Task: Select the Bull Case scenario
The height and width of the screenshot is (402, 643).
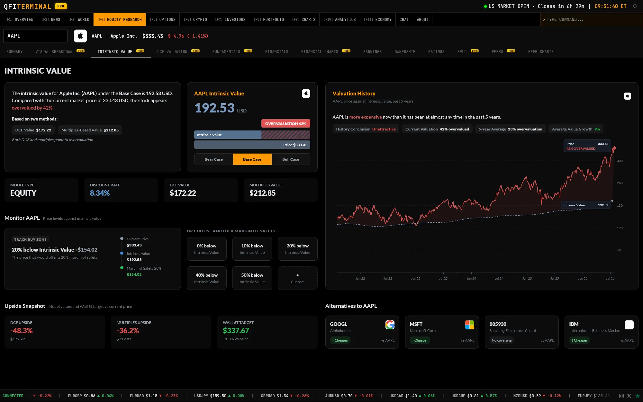Action: 291,159
